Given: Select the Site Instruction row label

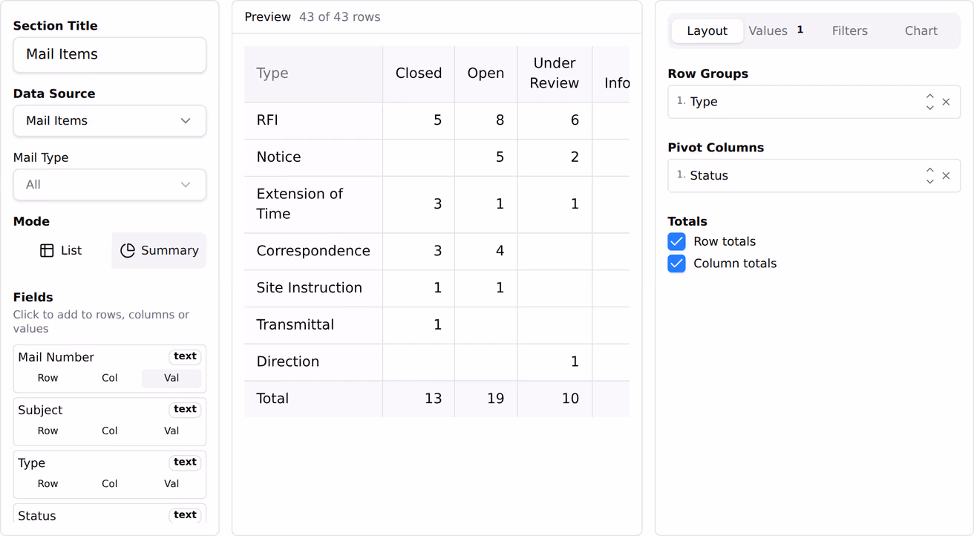Looking at the screenshot, I should pos(309,288).
